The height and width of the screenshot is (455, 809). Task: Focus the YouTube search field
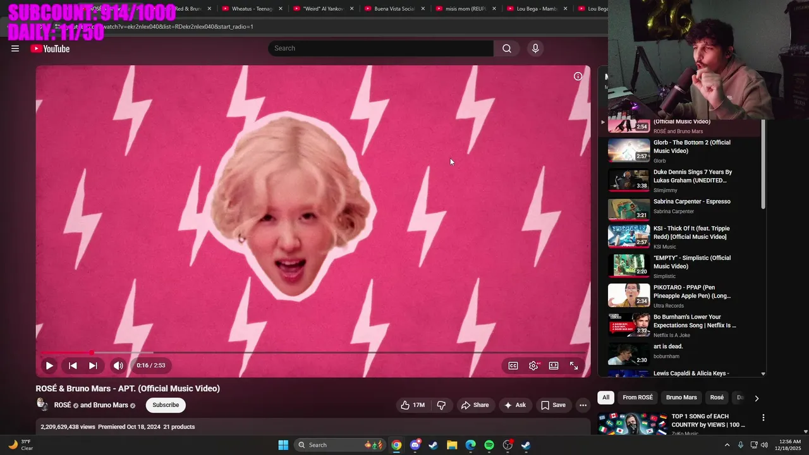coord(380,49)
